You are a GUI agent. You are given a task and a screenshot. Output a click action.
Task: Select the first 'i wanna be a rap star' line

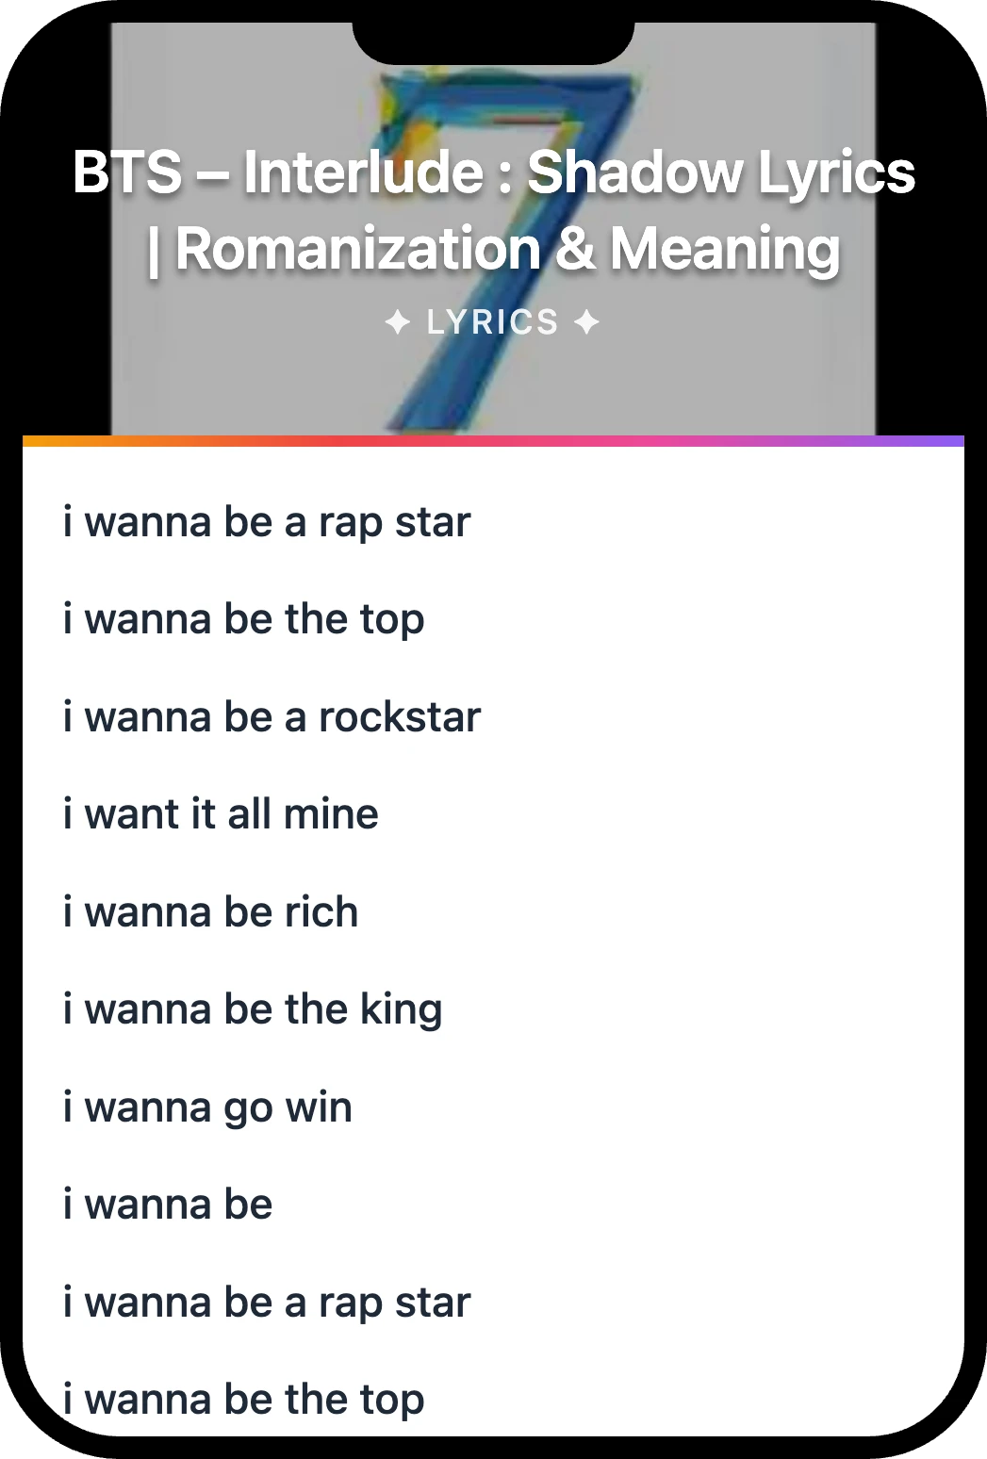point(267,522)
